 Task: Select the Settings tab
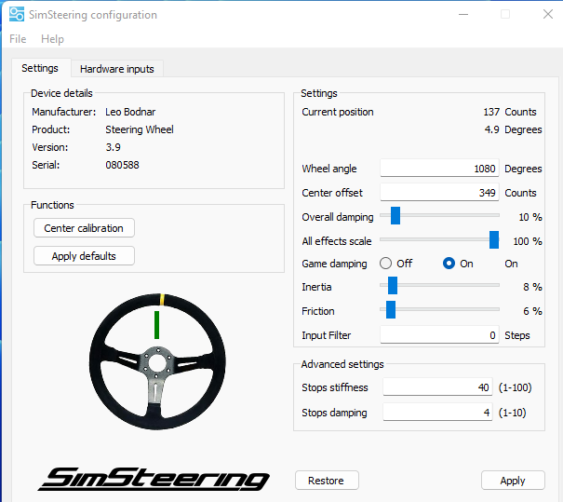tap(40, 68)
